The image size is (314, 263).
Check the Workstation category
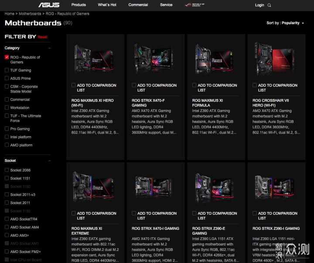pos(7,108)
